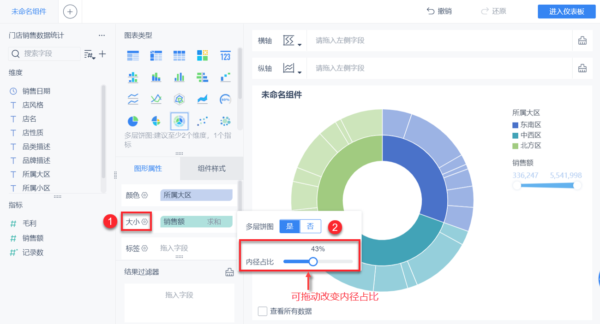The height and width of the screenshot is (324, 600).
Task: Set 多层饼图 to 否
Action: click(x=311, y=226)
